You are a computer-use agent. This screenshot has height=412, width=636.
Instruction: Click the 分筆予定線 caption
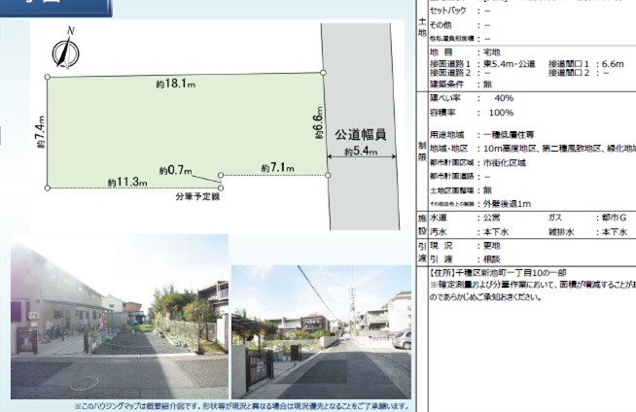point(195,197)
